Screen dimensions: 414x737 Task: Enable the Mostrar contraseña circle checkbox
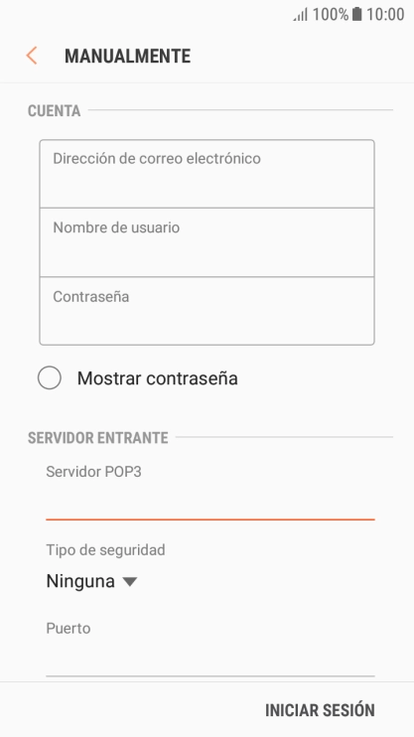click(50, 377)
